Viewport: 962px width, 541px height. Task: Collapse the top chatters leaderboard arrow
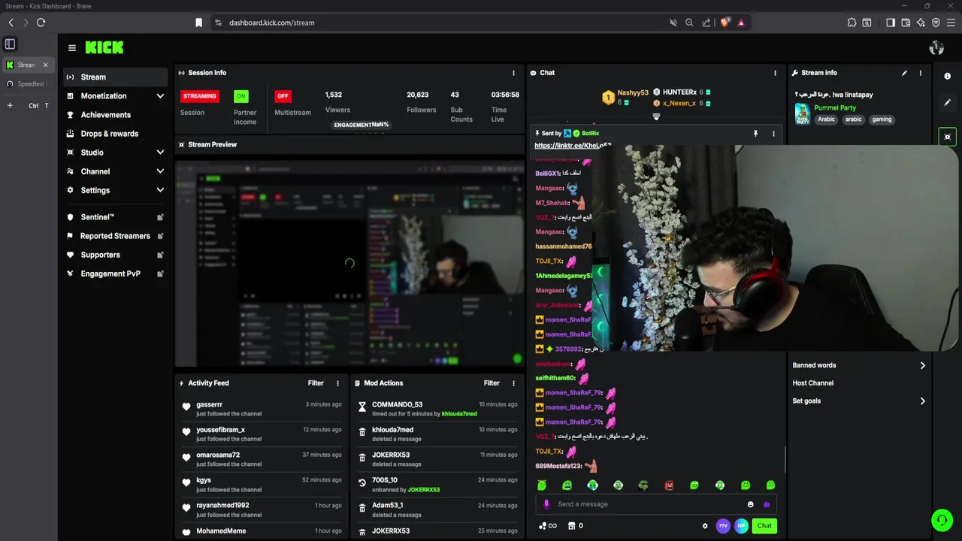(656, 117)
